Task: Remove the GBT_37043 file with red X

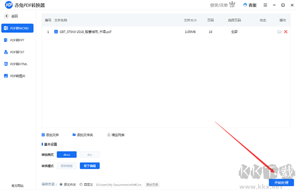Action: click(286, 32)
